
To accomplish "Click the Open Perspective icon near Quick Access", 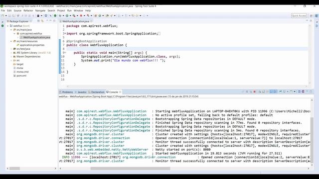I will (x=311, y=15).
